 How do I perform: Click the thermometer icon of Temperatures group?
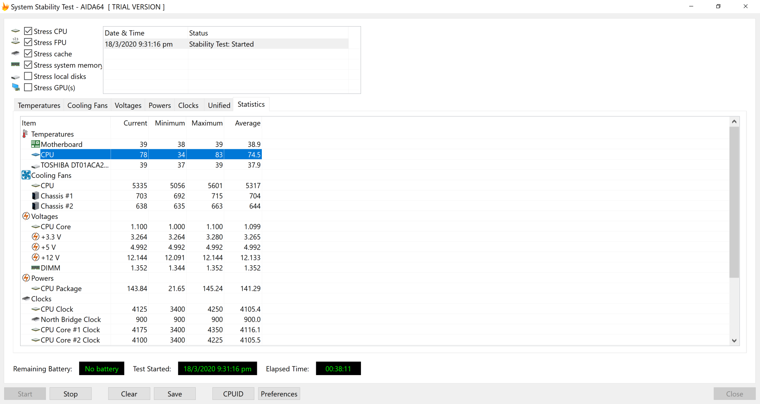tap(25, 134)
